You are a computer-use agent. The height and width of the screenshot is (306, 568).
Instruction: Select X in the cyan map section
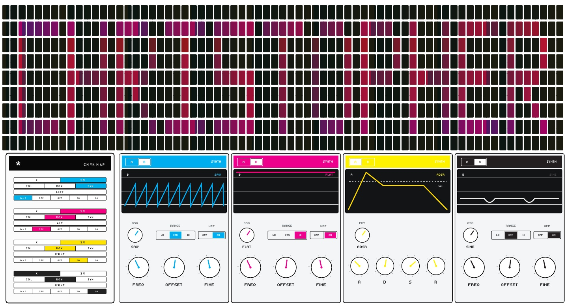(x=37, y=180)
